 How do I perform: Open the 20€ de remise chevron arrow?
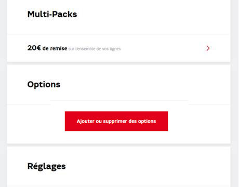tap(208, 48)
